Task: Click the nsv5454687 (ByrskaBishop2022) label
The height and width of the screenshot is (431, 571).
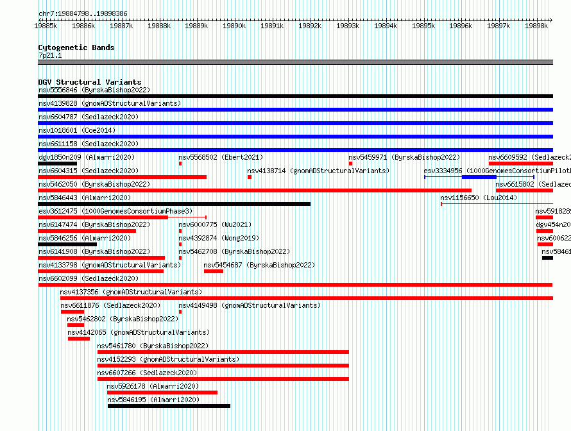Action: pos(259,265)
